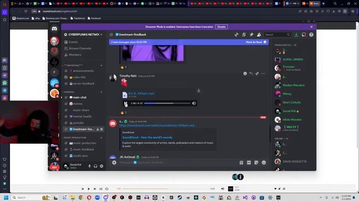Add channel to IMPORTANT category plus

coord(102,66)
